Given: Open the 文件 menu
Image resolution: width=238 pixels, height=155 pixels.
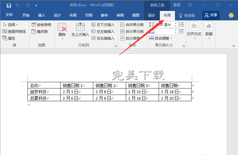Looking at the screenshot, I should [x=9, y=15].
